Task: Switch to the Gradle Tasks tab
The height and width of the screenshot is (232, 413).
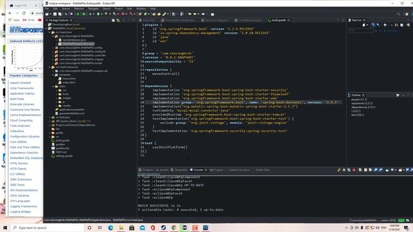Action: click(261, 170)
